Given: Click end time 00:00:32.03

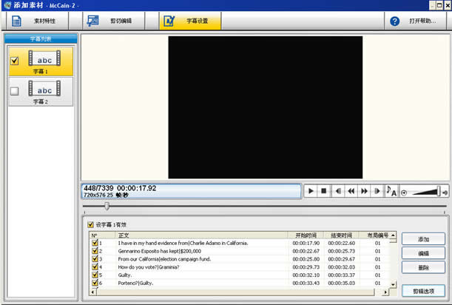Looking at the screenshot, I should point(341,267).
